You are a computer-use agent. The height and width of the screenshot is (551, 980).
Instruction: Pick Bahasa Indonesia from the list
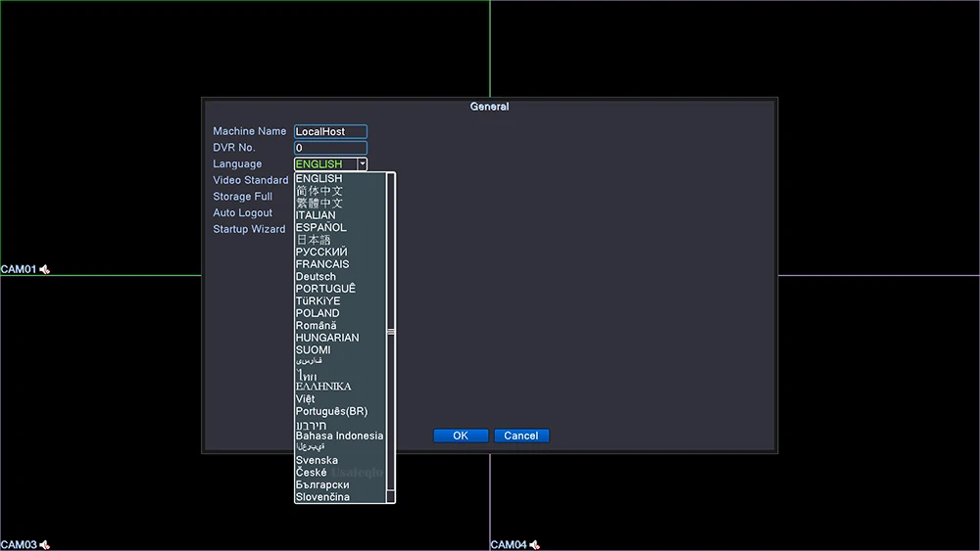click(x=340, y=436)
